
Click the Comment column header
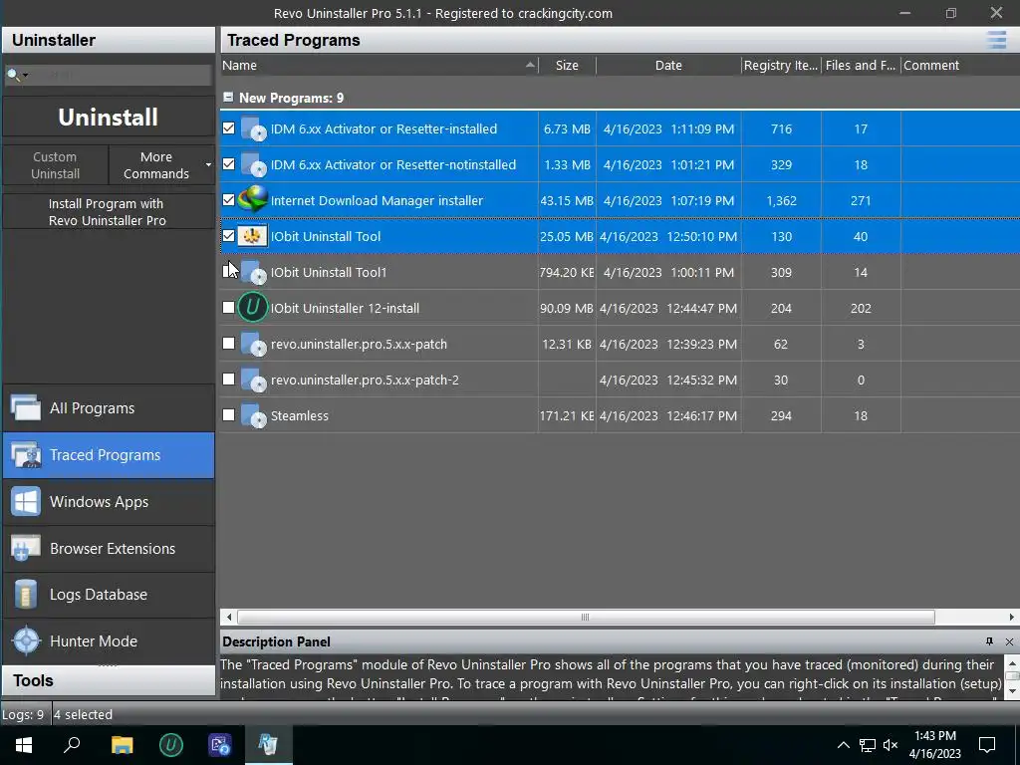click(x=960, y=65)
